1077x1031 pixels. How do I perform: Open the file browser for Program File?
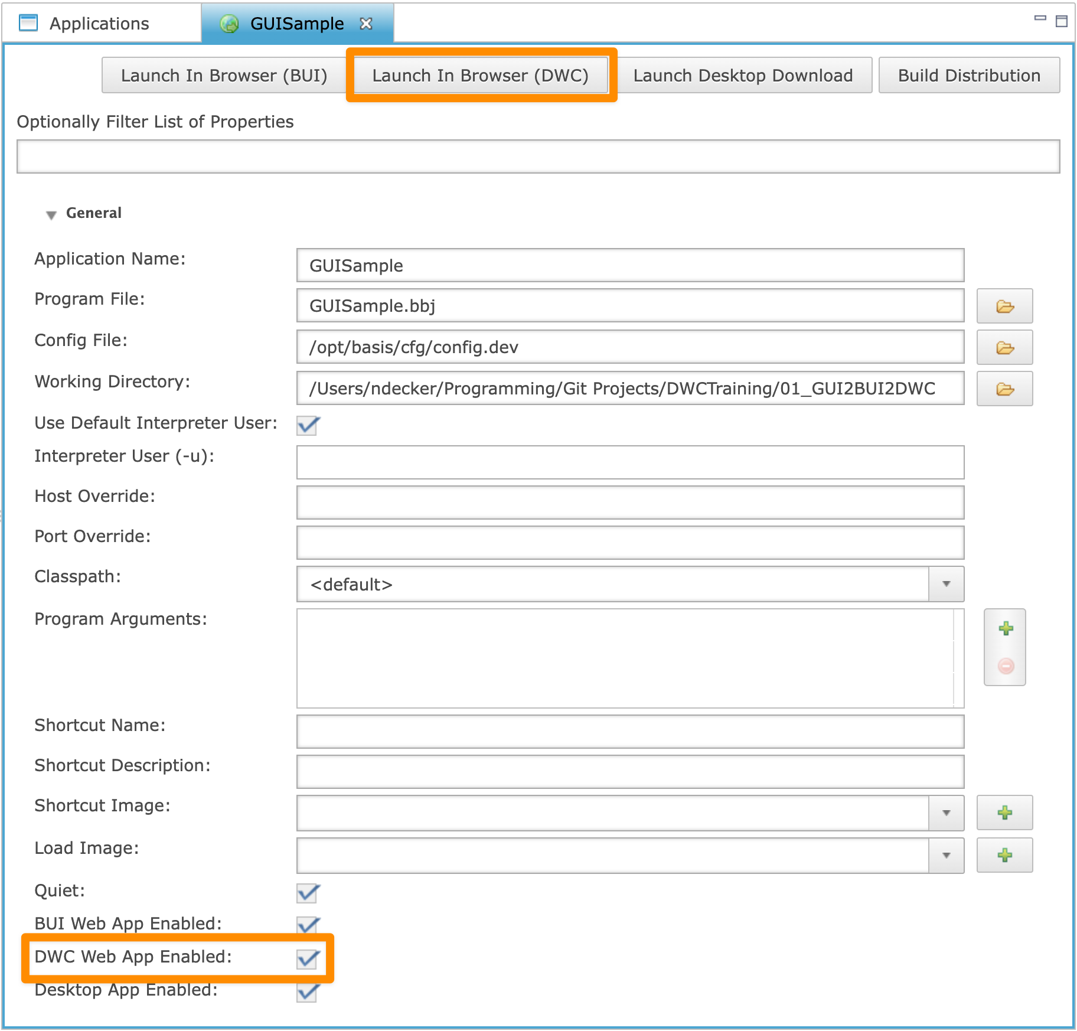click(x=1004, y=306)
